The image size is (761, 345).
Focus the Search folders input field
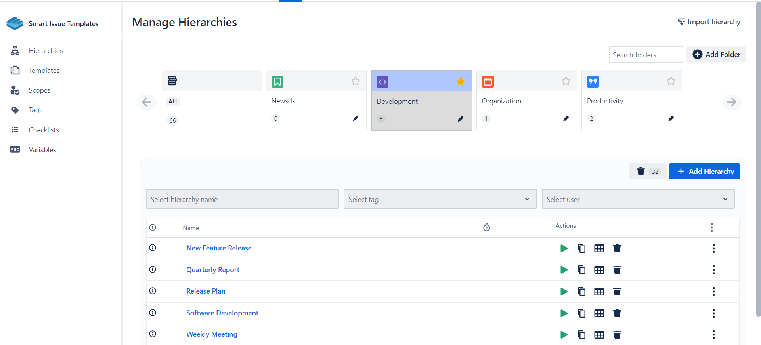tap(645, 55)
